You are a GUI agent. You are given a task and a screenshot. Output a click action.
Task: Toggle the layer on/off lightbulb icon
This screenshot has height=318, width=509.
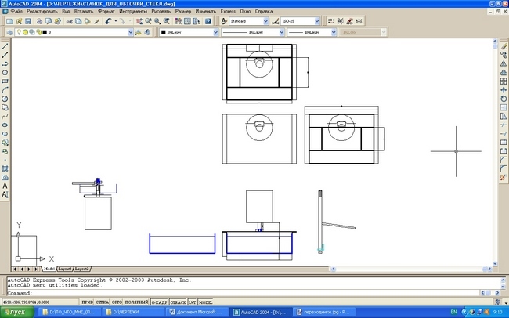tap(19, 32)
